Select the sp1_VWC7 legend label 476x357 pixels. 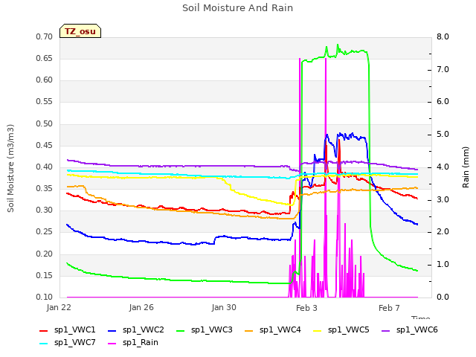coord(74,343)
